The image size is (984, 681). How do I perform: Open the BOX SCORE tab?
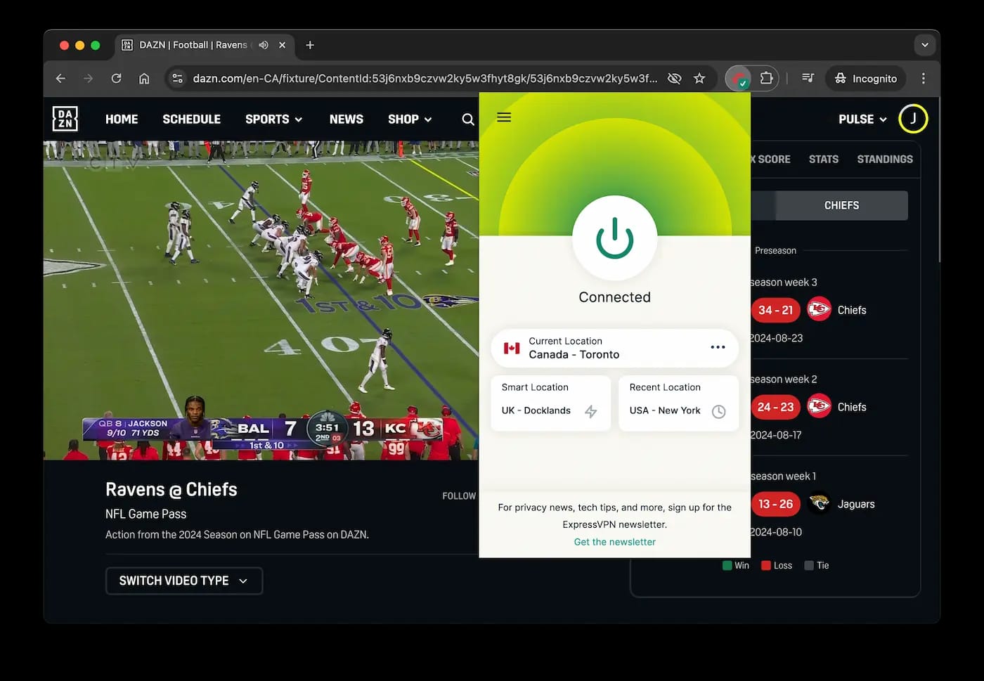click(770, 160)
